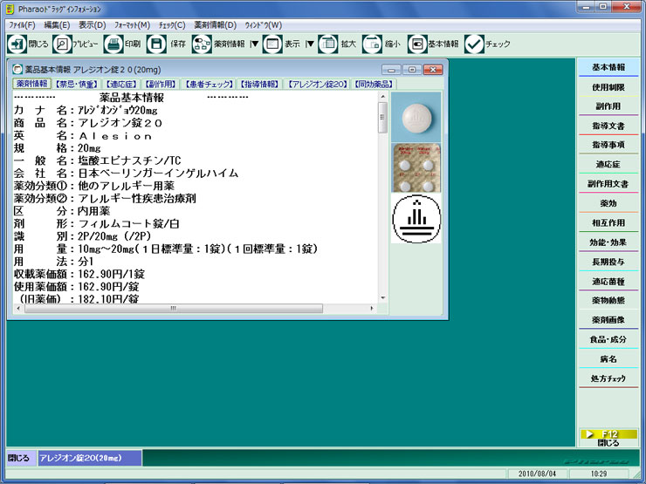646x484 pixels.
Task: Open the 編集(E) menu
Action: 57,25
